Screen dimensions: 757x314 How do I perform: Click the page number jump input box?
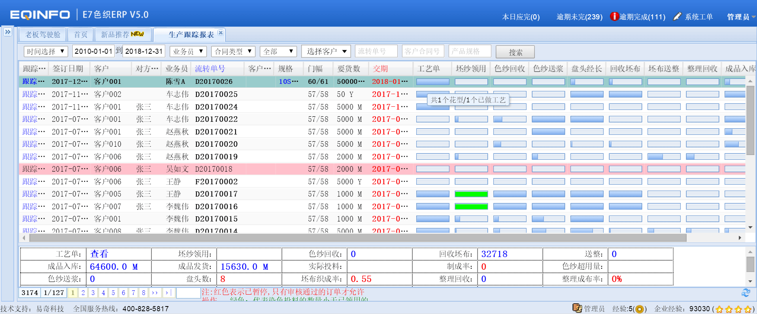[188, 293]
